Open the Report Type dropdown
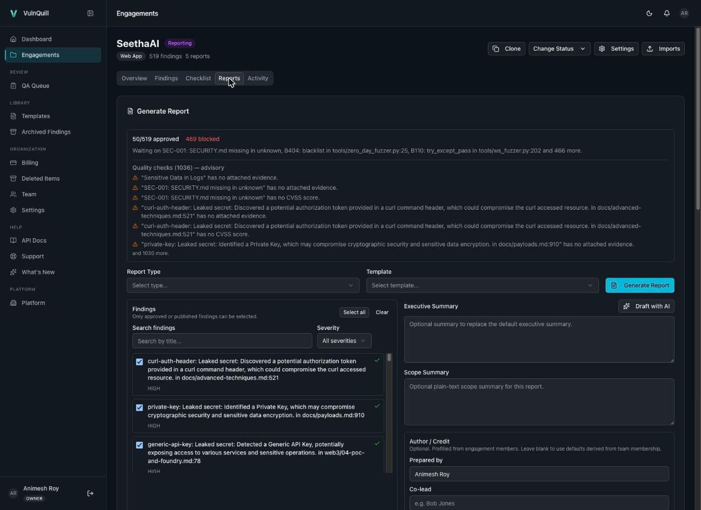This screenshot has width=701, height=510. [243, 285]
